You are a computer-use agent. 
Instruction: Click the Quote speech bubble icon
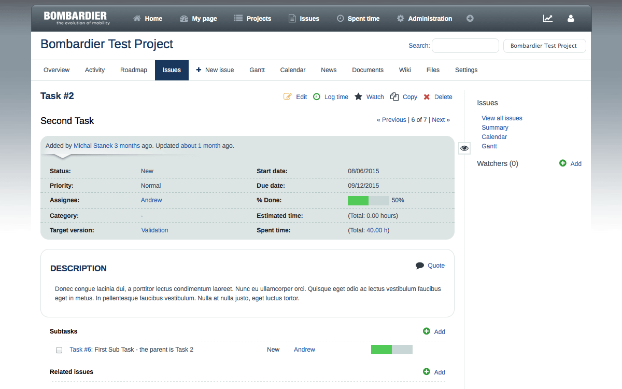tap(420, 266)
